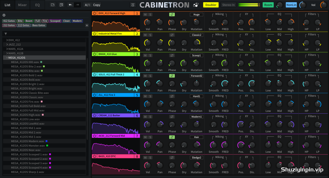Mute slot 6 with M button
This screenshot has width=329, height=178.
(145, 117)
